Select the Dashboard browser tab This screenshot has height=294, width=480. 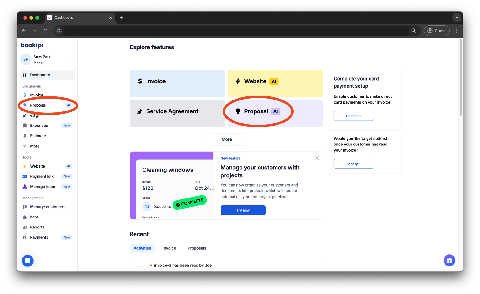pyautogui.click(x=80, y=18)
